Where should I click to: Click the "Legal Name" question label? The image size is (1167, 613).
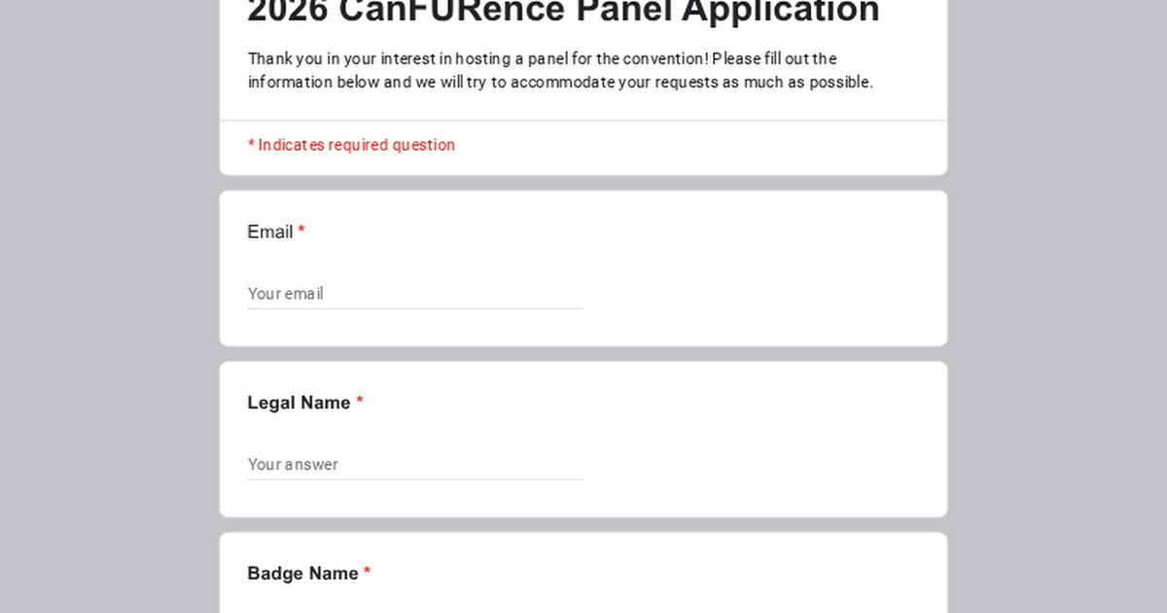click(x=299, y=403)
